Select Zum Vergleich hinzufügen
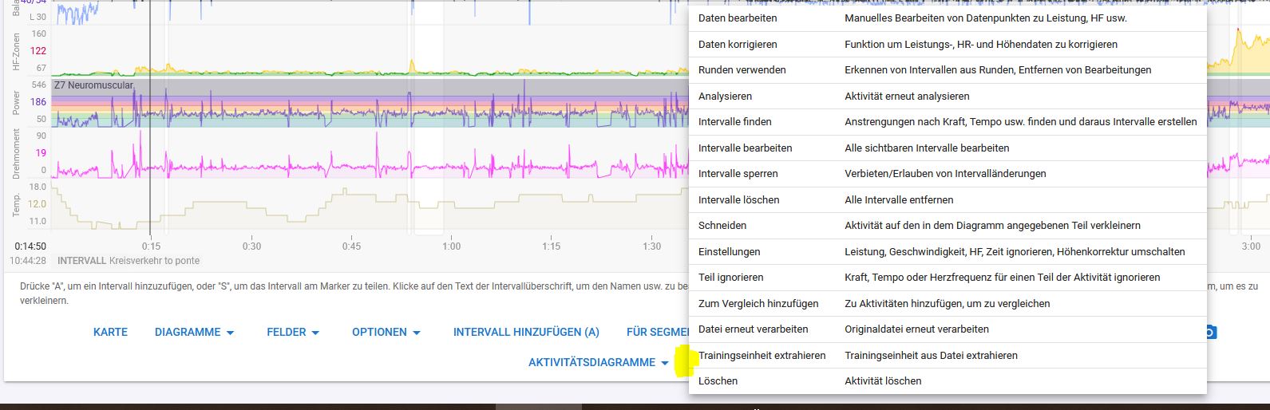This screenshot has height=410, width=1270. [948, 304]
